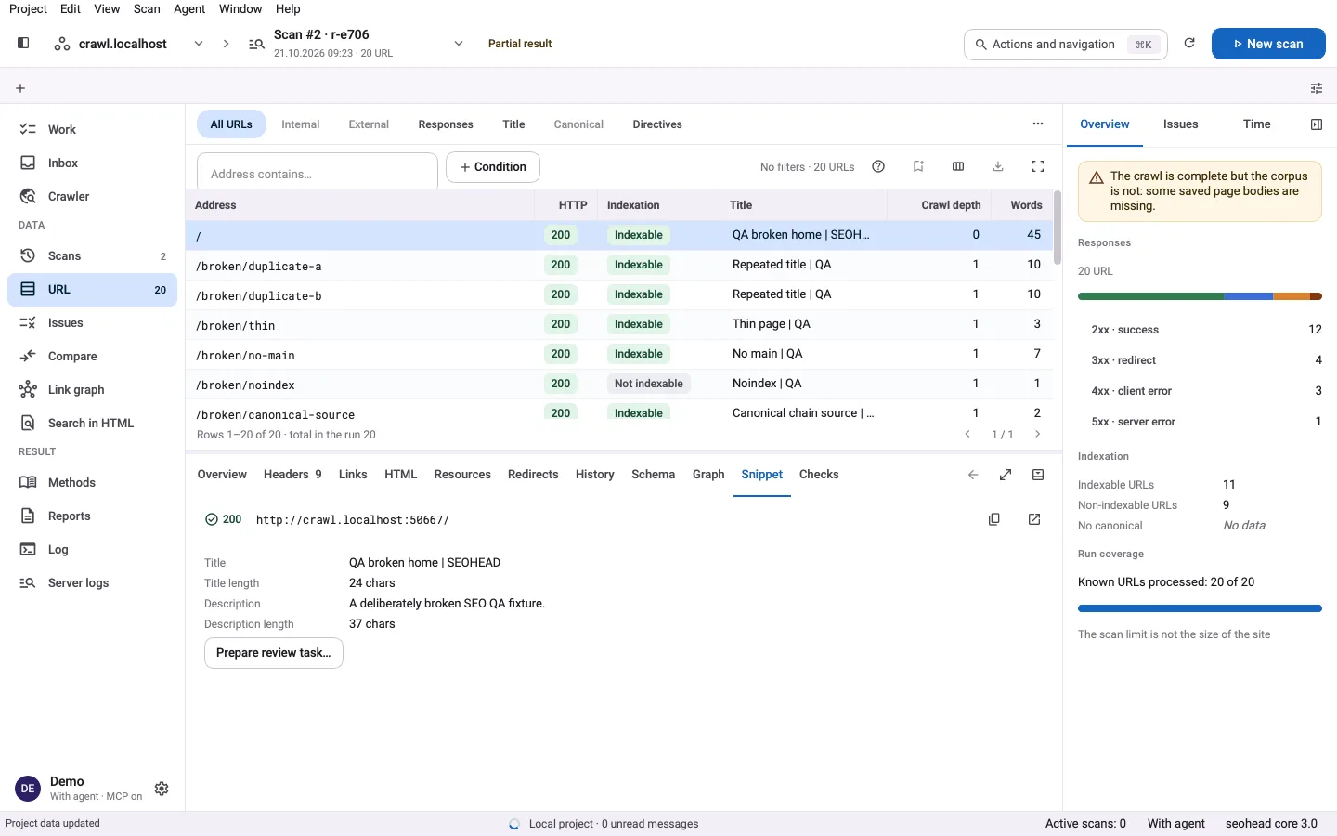Go to next page of URL rows
Viewport: 1337px width, 836px height.
pyautogui.click(x=1038, y=434)
